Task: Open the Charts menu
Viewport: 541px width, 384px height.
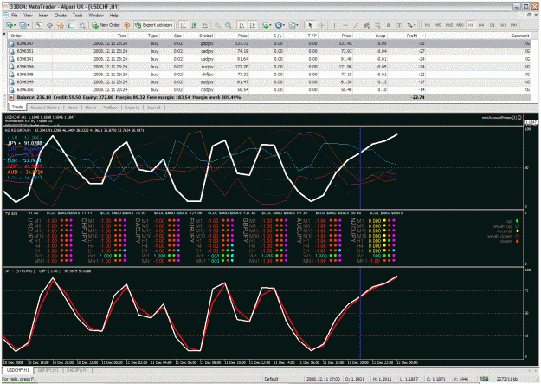Action: click(60, 16)
